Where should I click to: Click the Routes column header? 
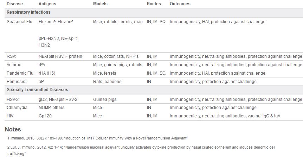tap(154, 4)
